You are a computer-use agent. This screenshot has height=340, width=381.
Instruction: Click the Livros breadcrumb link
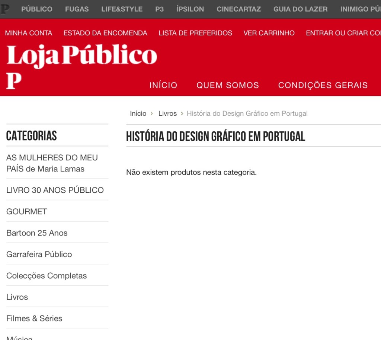[x=167, y=113]
